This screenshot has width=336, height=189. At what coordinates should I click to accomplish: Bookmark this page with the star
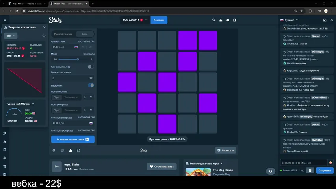coord(301,11)
